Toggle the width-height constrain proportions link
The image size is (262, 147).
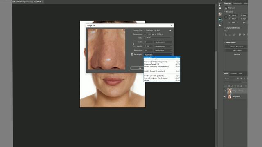pos(133,44)
